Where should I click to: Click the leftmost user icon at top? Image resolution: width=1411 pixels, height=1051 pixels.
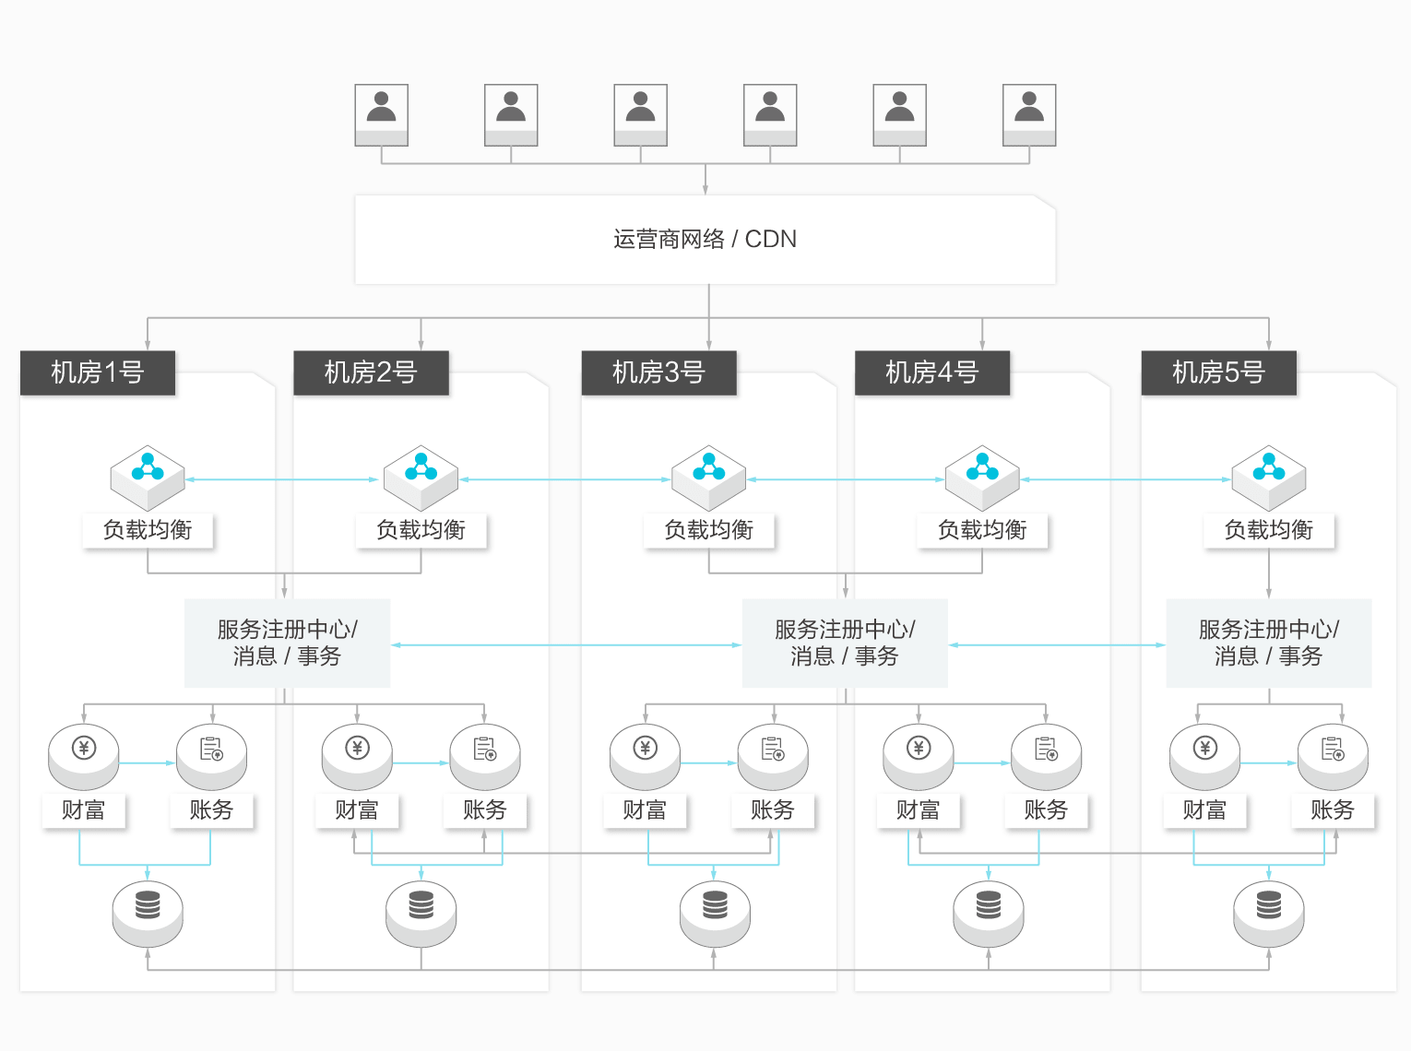381,115
